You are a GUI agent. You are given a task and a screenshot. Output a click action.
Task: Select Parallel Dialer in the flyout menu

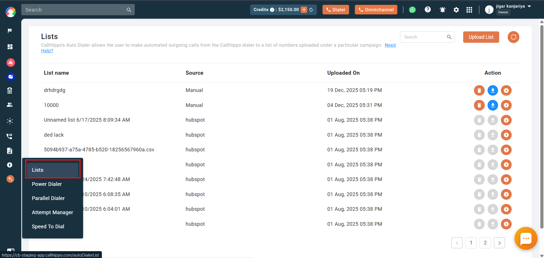tap(48, 198)
